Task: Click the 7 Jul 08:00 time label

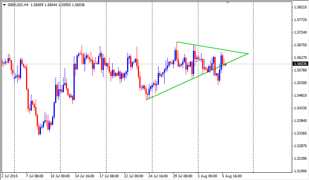Action: [x=35, y=176]
